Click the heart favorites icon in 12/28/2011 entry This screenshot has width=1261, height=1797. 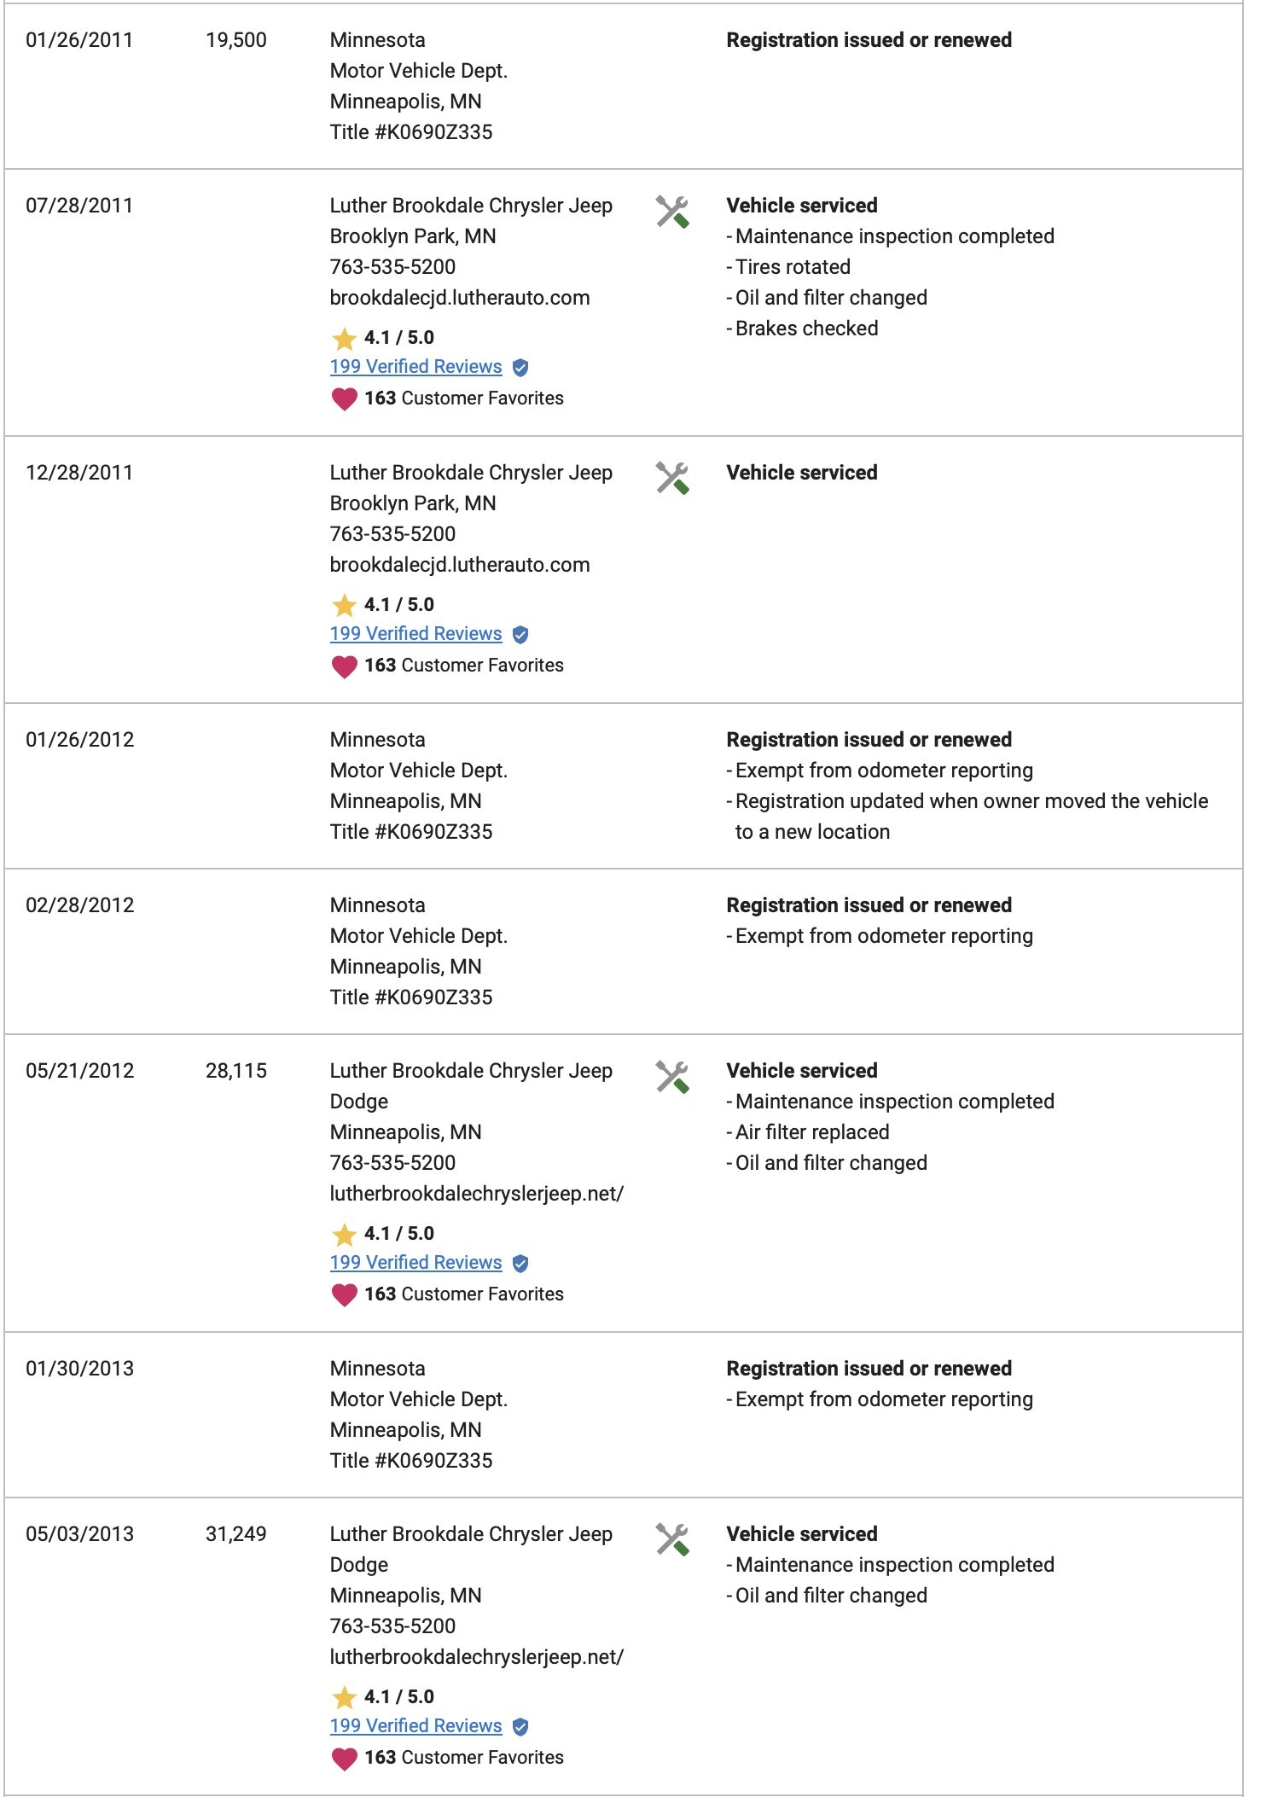coord(344,666)
